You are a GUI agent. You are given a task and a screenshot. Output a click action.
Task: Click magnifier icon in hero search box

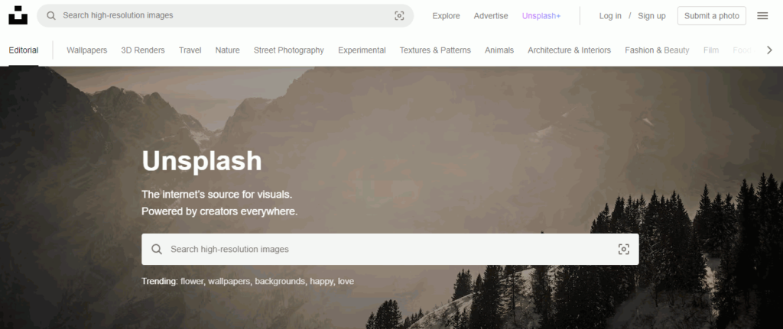click(x=156, y=250)
